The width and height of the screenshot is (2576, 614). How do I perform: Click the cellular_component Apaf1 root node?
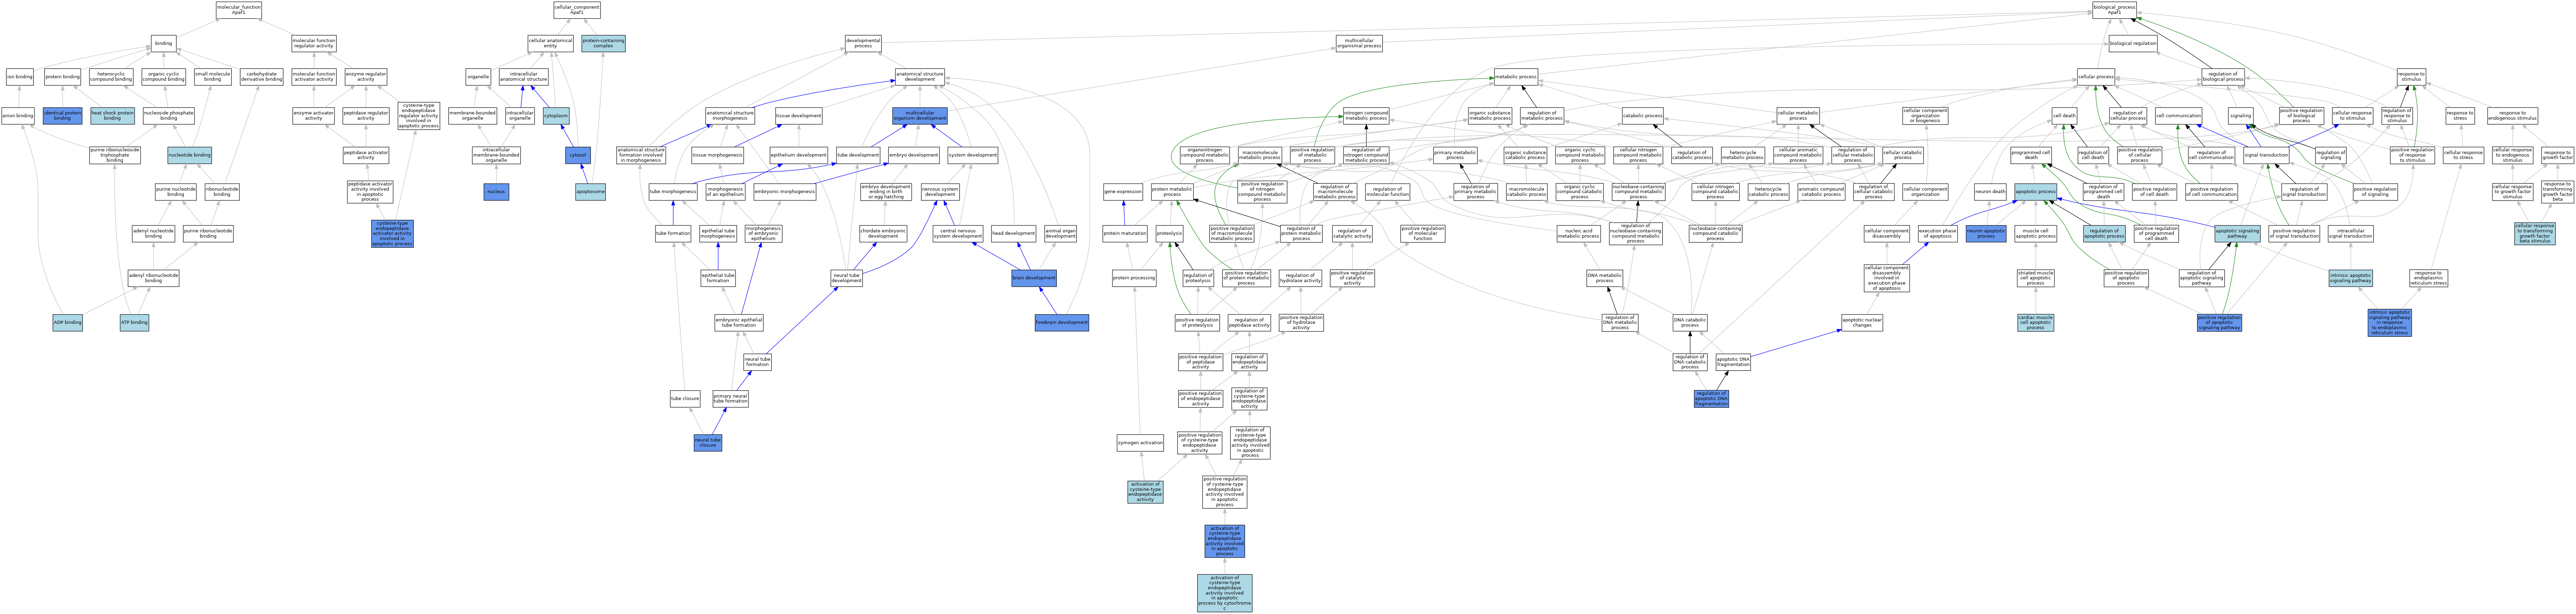[x=577, y=10]
